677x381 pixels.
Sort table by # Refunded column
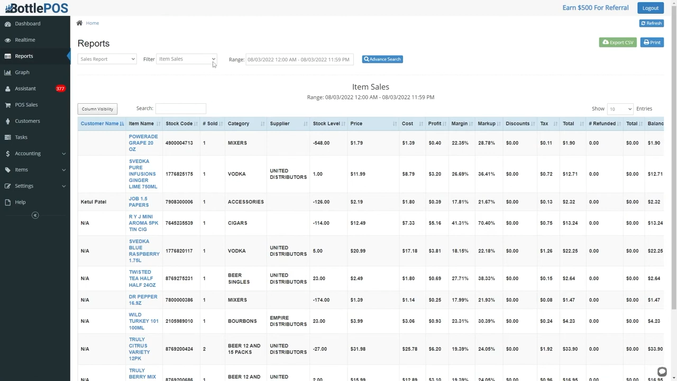pos(605,124)
